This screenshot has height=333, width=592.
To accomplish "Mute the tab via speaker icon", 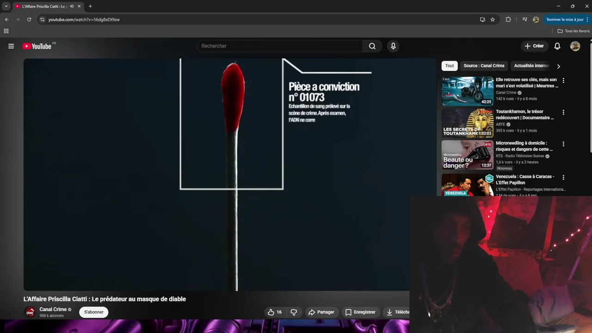I will pos(72,6).
